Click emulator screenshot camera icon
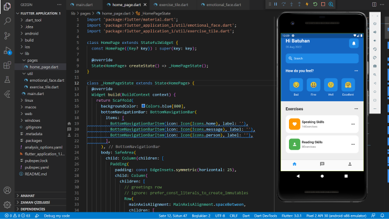The height and width of the screenshot is (219, 389). pos(375,66)
